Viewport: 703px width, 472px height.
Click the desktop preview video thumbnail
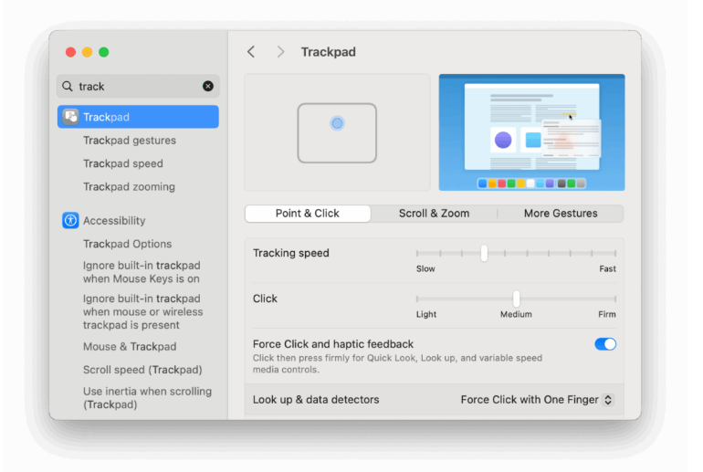[531, 132]
